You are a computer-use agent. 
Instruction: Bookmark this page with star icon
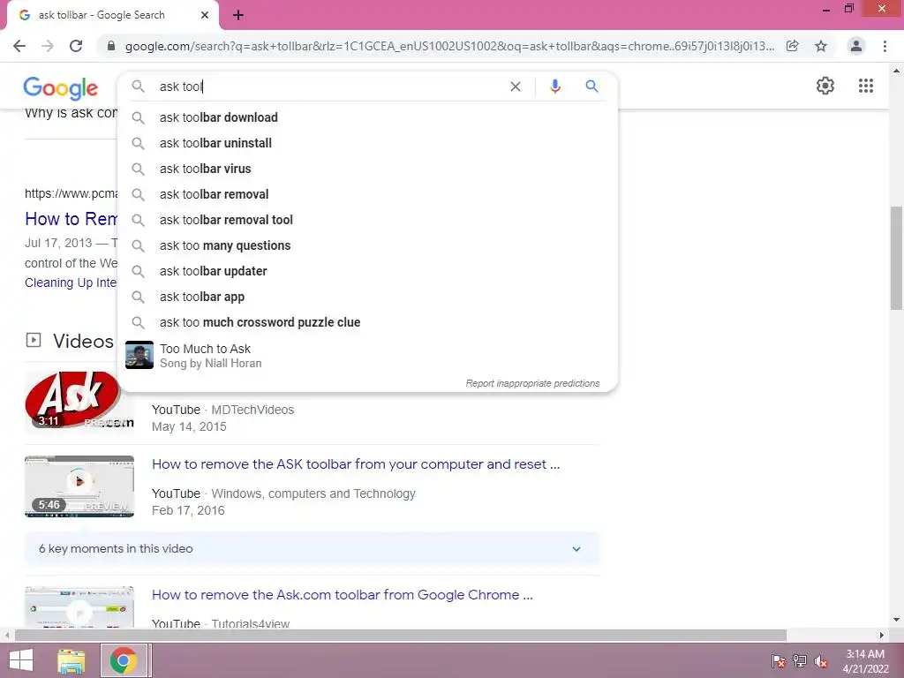point(821,46)
